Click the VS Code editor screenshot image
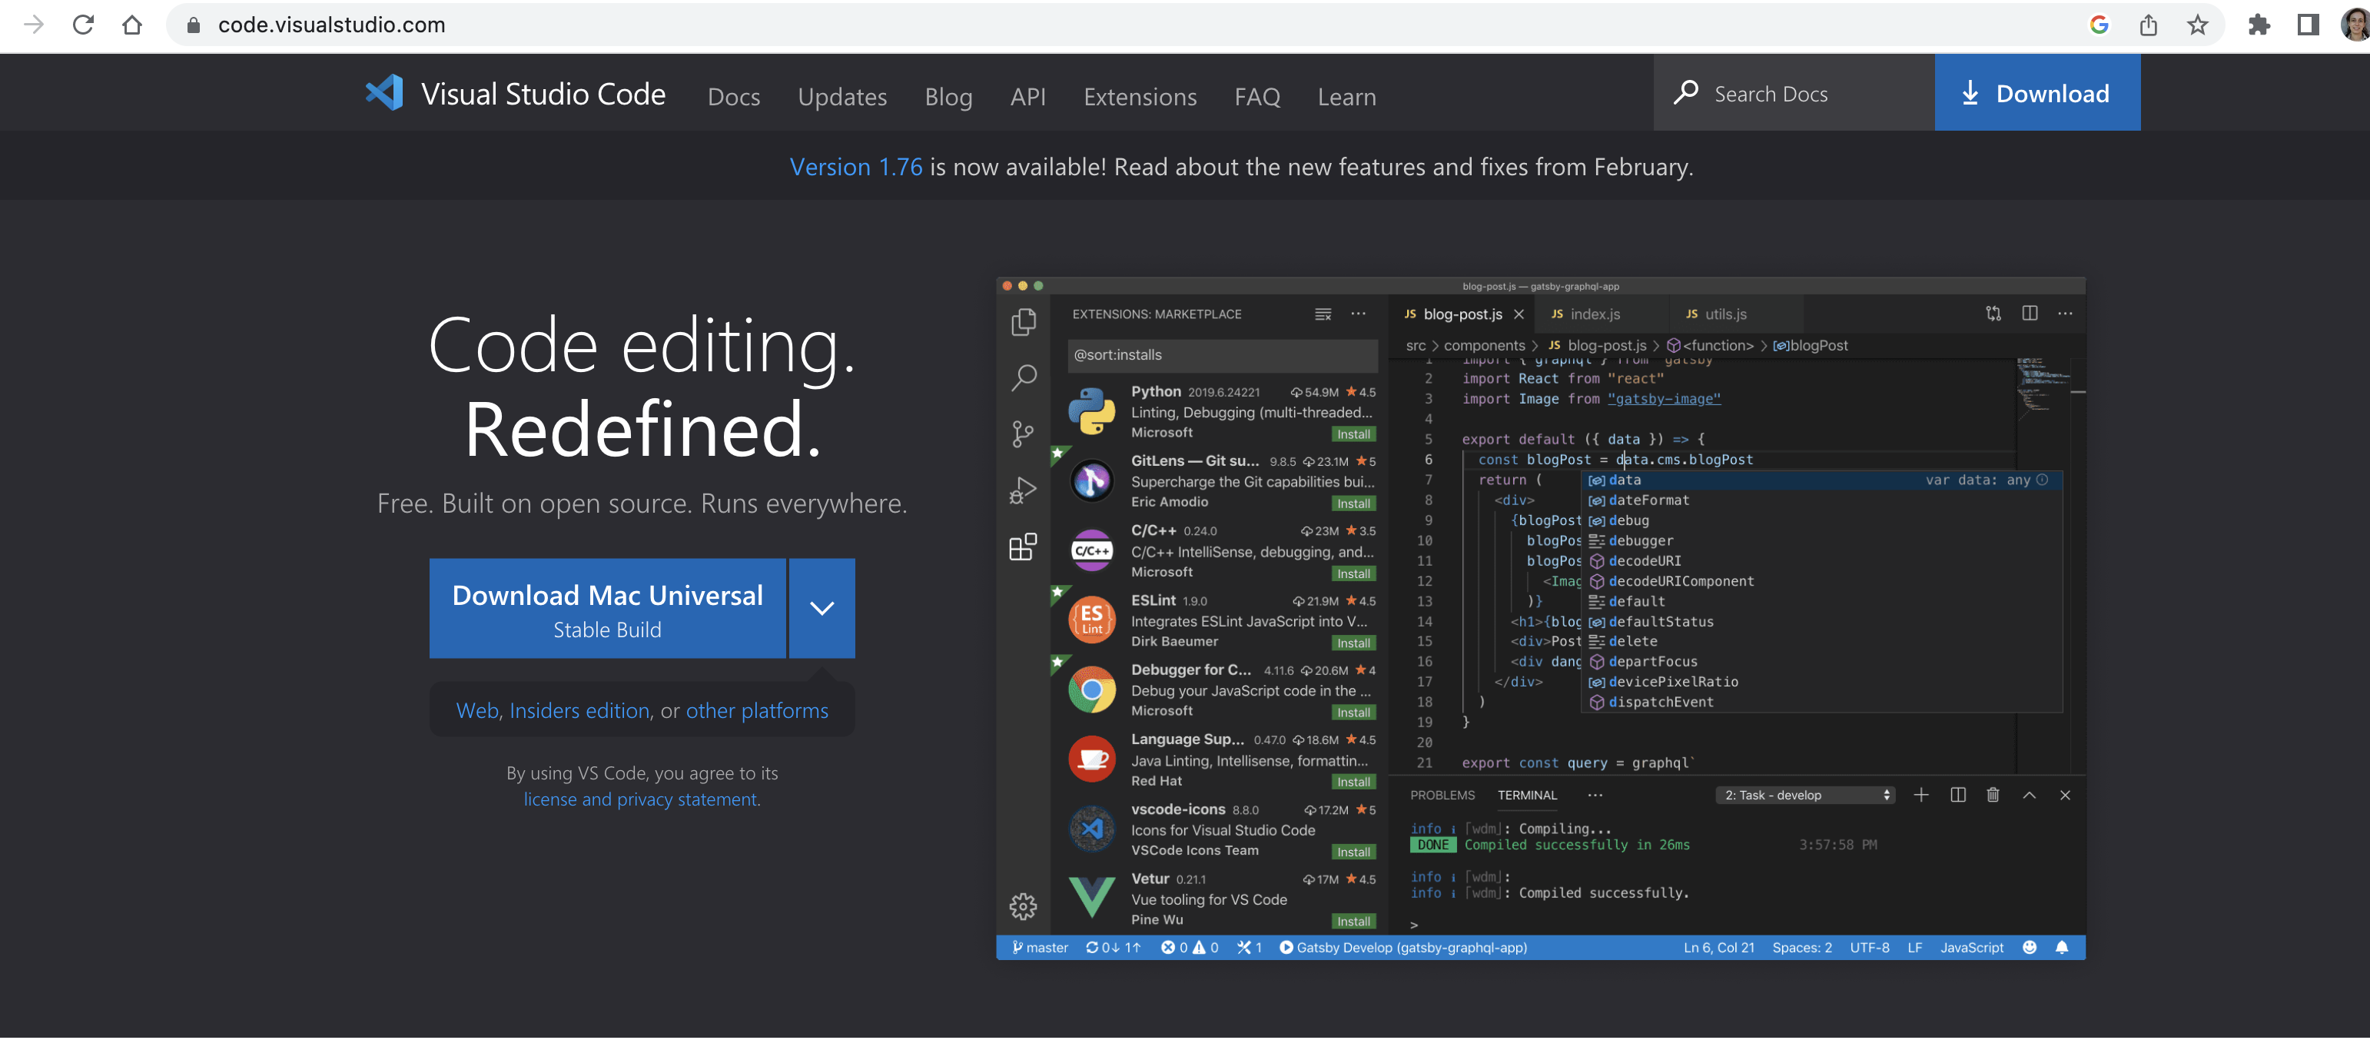The width and height of the screenshot is (2370, 1050). [1540, 617]
